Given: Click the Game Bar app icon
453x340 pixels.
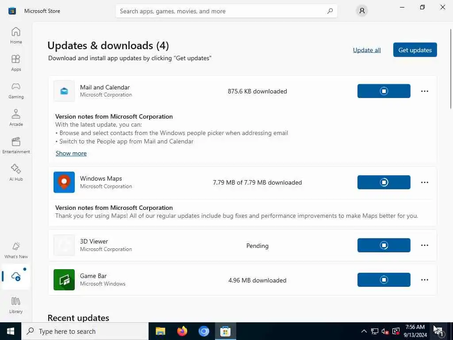Looking at the screenshot, I should 64,280.
